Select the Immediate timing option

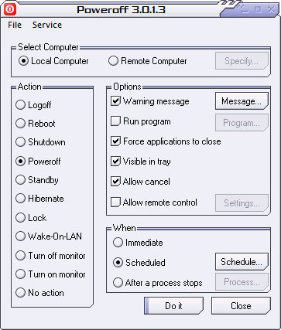click(138, 243)
